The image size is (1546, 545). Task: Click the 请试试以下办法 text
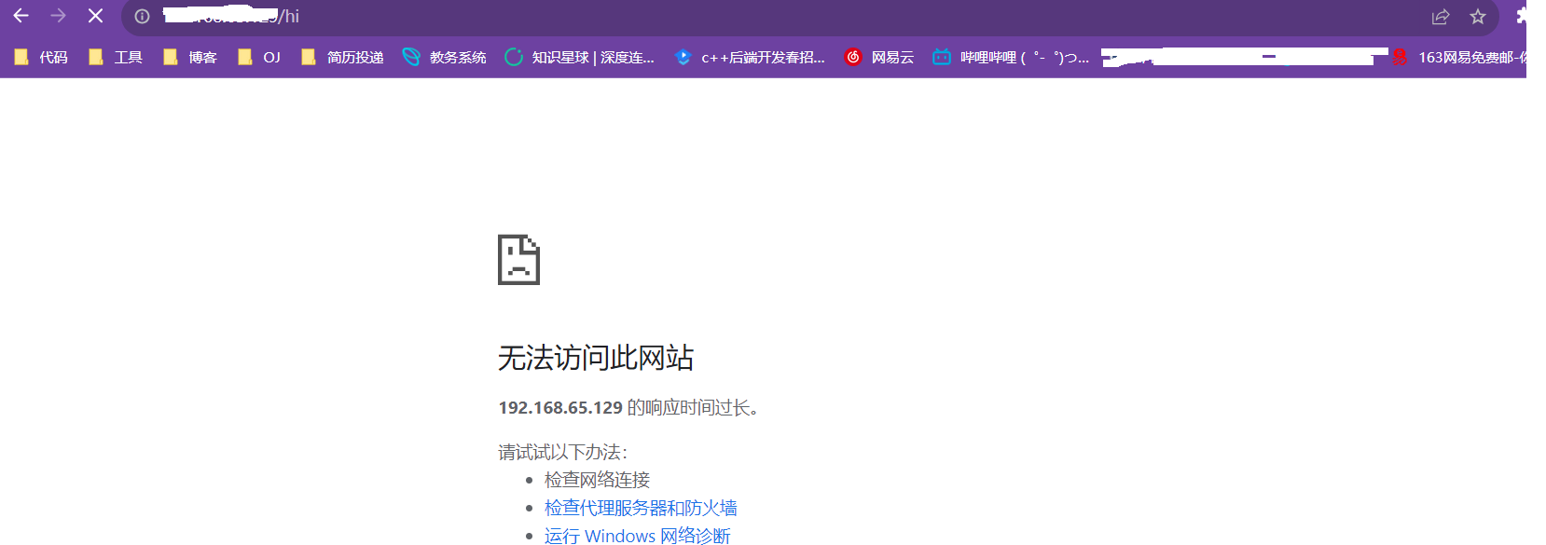(562, 452)
